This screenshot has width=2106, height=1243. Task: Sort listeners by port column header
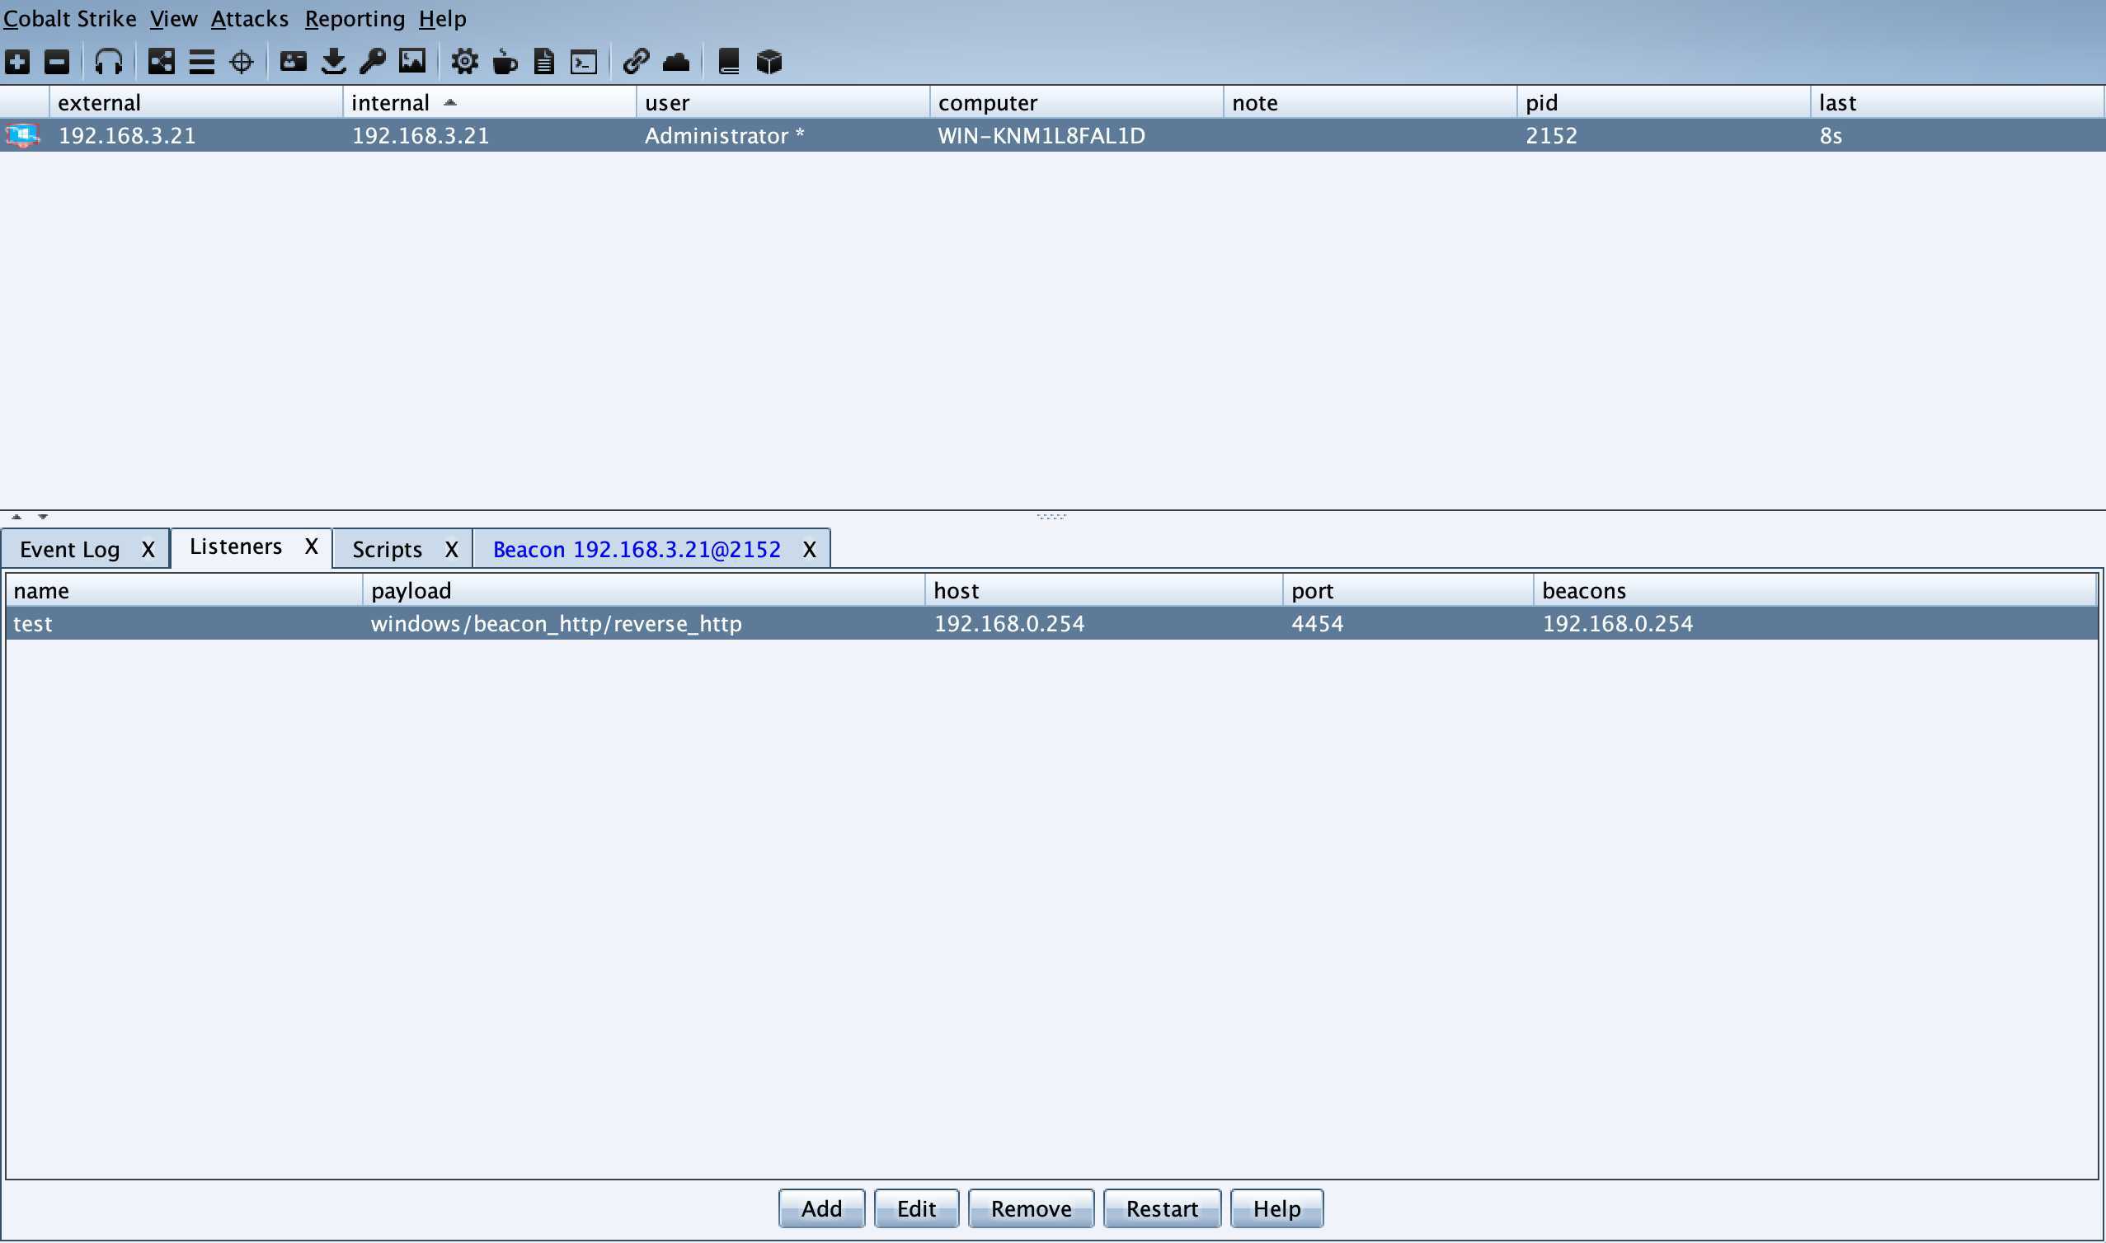1408,591
